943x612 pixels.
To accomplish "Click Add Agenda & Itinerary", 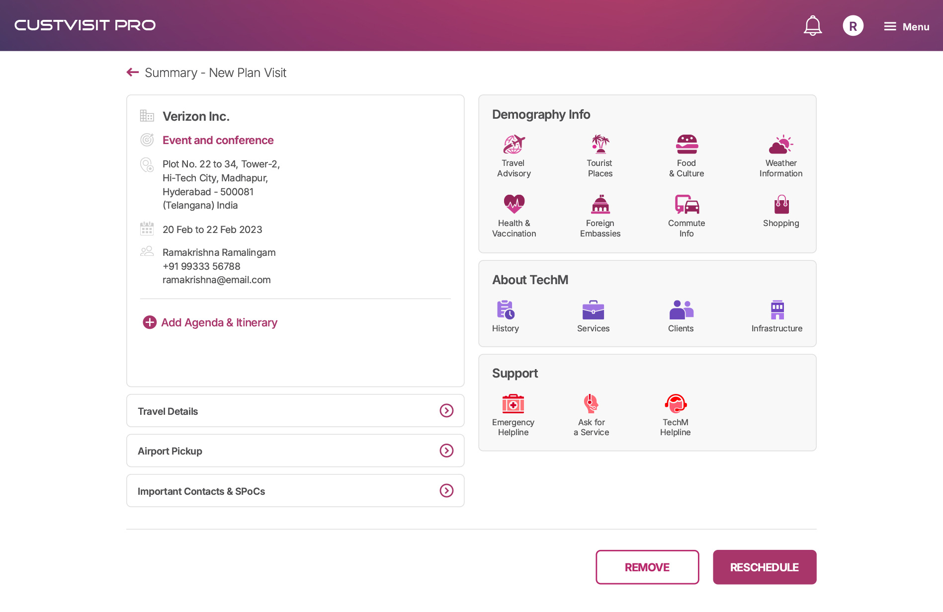I will click(x=210, y=322).
